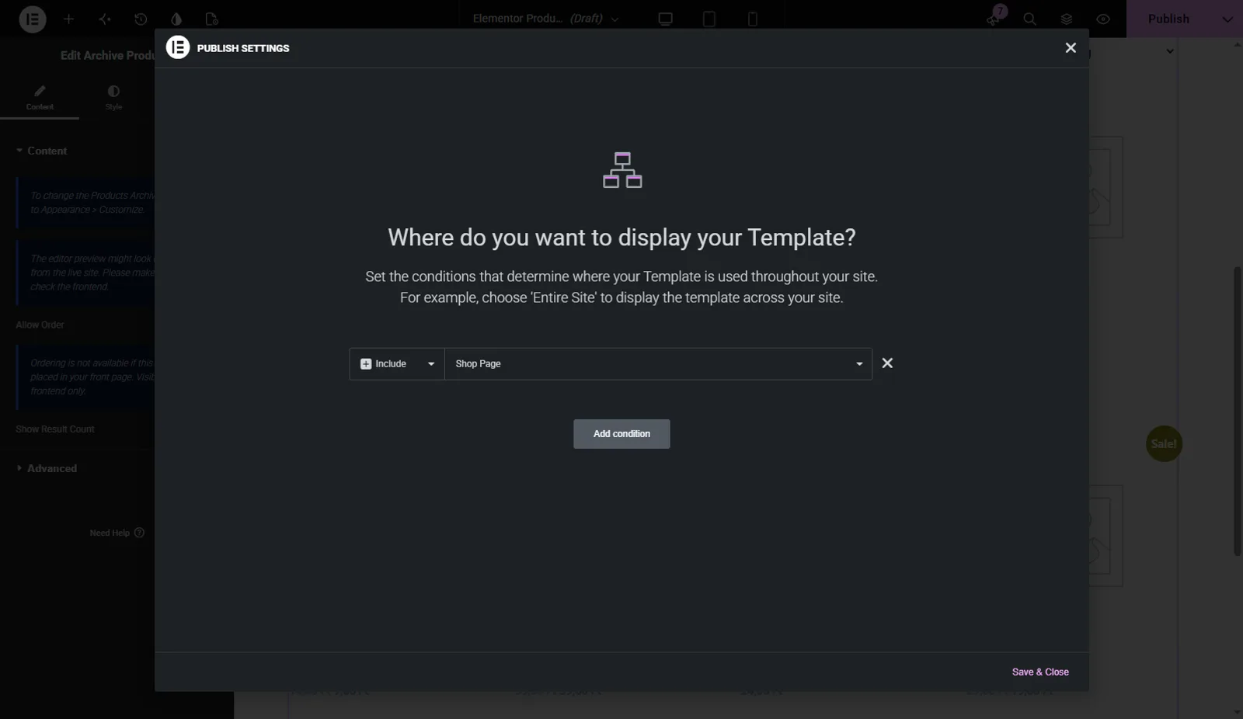Click the Need Help link
The image size is (1243, 719).
pos(117,533)
